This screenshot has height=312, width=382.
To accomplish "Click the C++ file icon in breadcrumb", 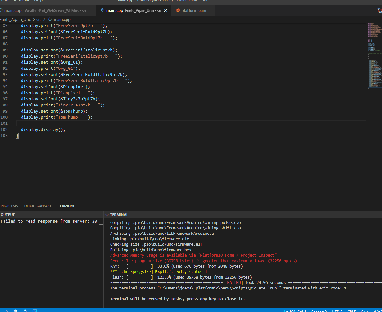I will pyautogui.click(x=50, y=20).
